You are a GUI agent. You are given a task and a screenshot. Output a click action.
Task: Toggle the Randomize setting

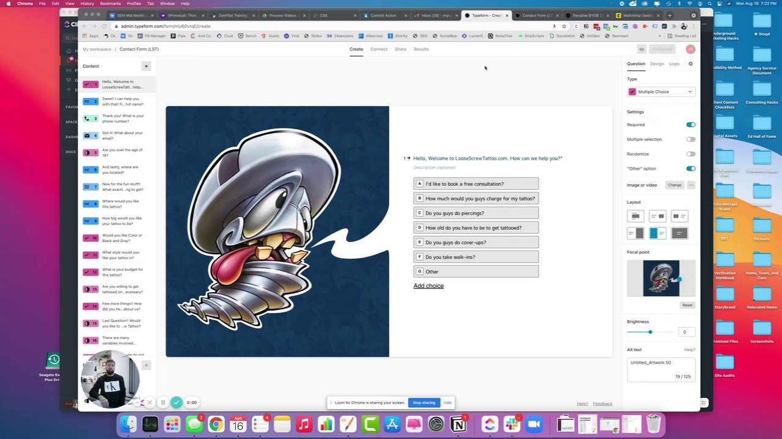point(690,154)
